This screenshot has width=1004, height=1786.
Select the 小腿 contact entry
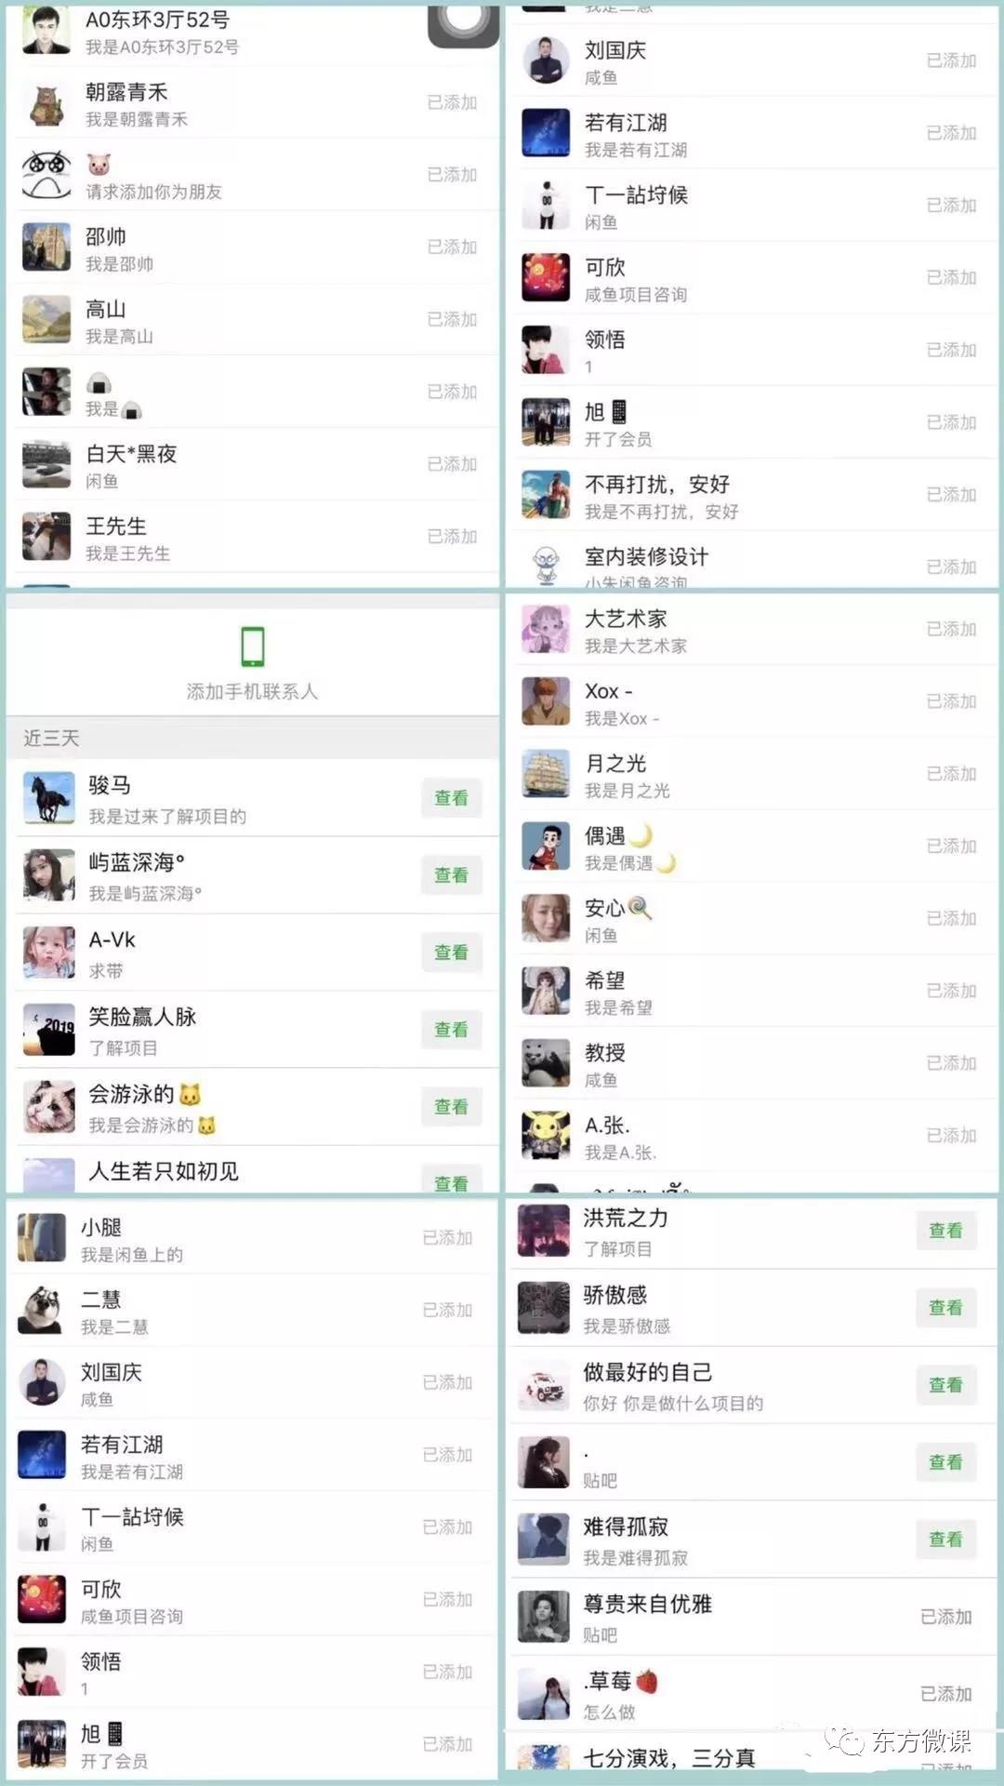tap(253, 1238)
